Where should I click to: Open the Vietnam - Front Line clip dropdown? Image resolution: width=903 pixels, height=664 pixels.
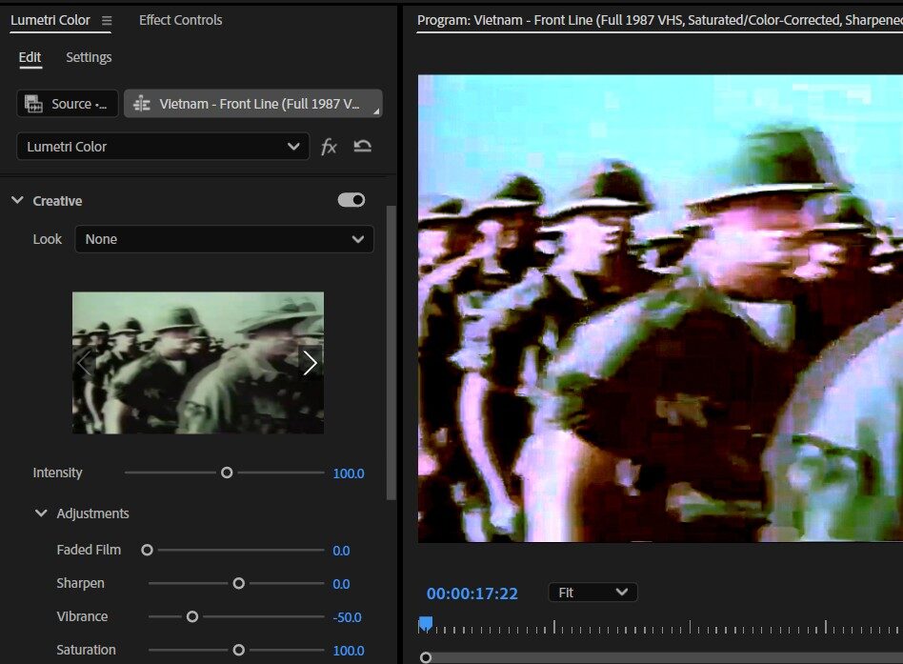[253, 104]
